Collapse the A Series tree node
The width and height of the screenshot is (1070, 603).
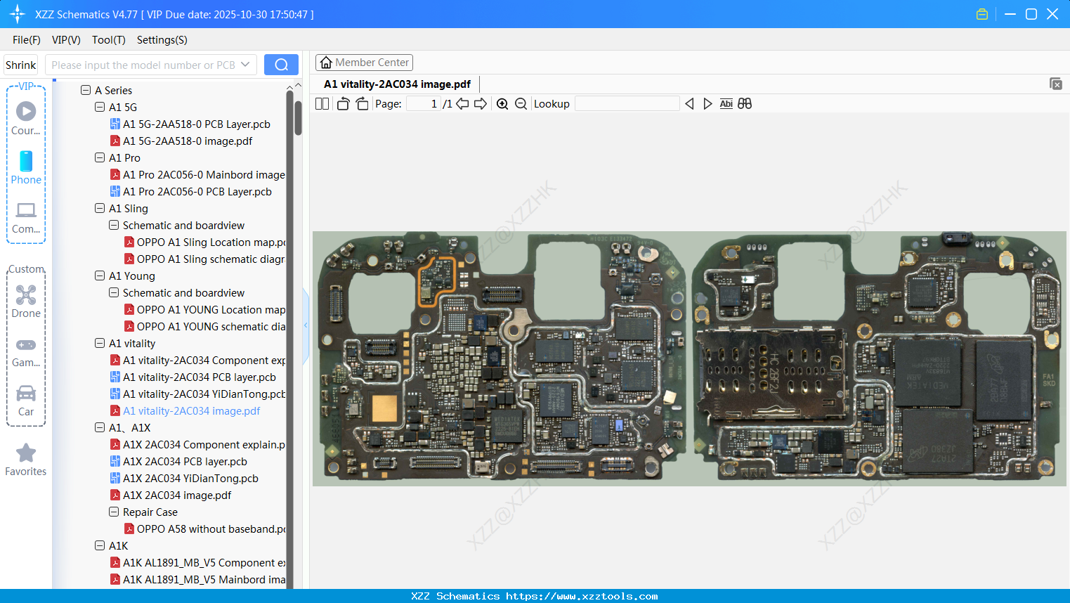click(x=86, y=91)
